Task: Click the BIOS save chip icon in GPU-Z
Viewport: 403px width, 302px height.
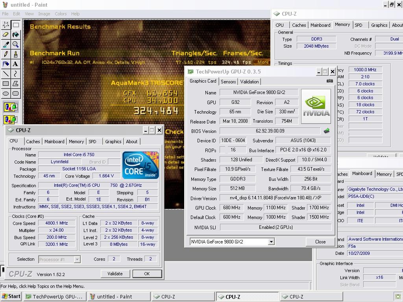Action: (x=326, y=131)
